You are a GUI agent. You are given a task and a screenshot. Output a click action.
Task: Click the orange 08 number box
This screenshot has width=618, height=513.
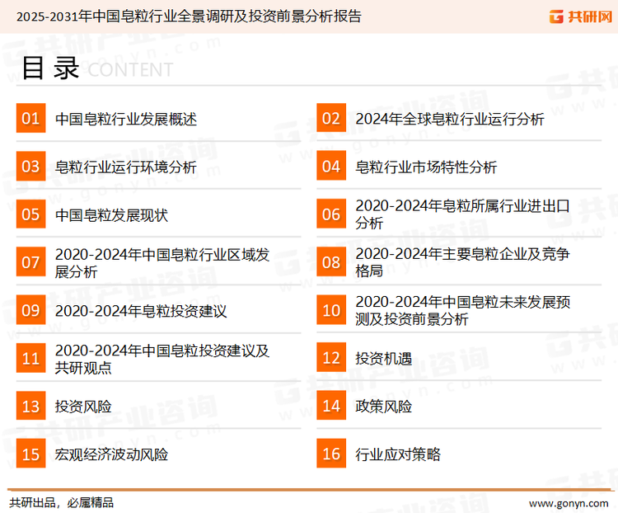coord(331,262)
